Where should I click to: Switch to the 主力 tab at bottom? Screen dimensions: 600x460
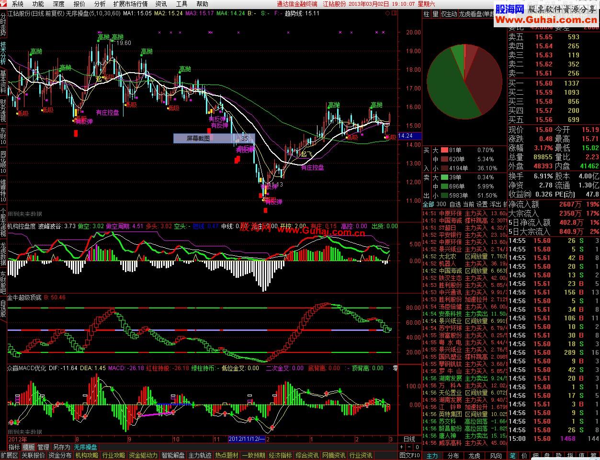click(x=432, y=456)
